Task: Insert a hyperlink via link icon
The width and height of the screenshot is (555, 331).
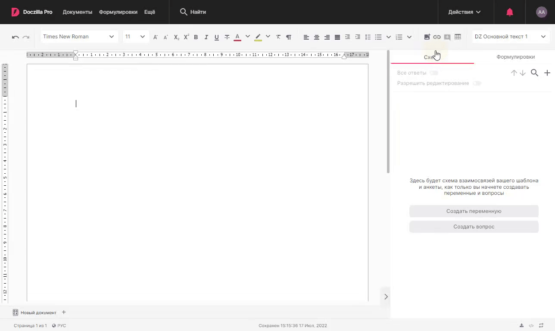Action: (437, 37)
